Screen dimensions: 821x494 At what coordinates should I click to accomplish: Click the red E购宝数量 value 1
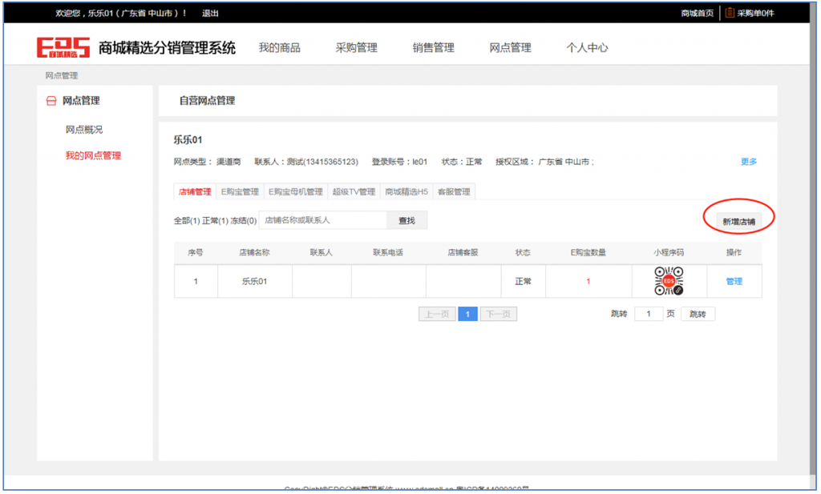coord(588,281)
